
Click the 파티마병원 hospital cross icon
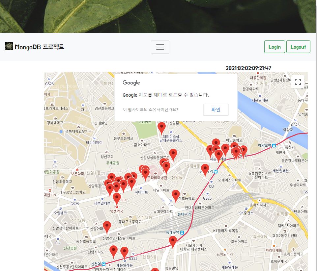(x=156, y=174)
